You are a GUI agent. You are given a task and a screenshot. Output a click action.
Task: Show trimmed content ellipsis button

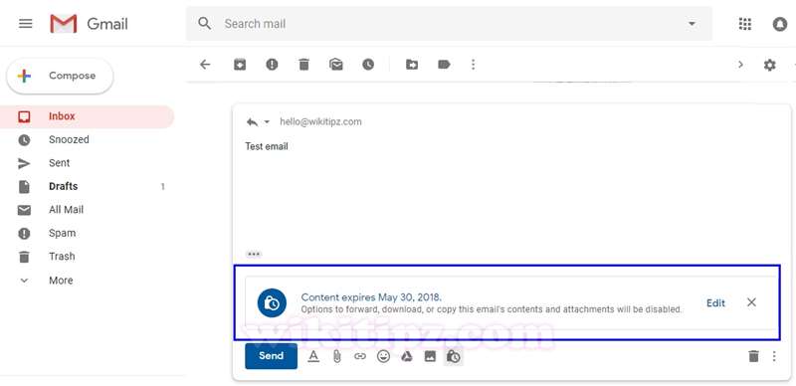point(254,254)
